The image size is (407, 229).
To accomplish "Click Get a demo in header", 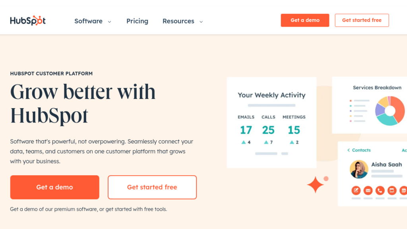I will [305, 20].
